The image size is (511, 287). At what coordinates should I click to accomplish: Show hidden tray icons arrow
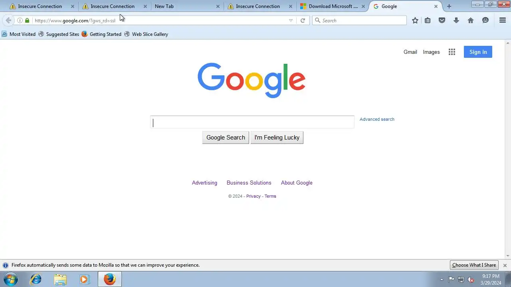tap(442, 279)
